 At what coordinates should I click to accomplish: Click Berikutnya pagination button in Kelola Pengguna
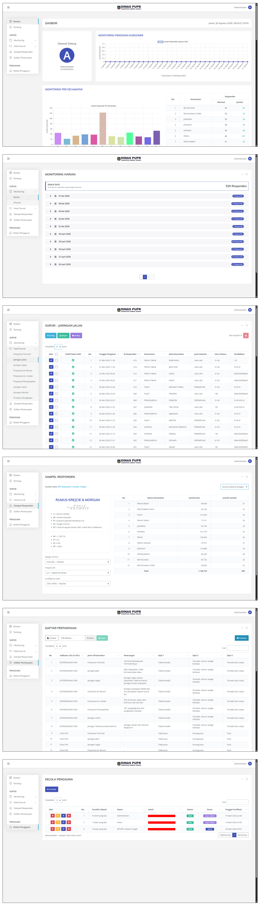(242, 835)
